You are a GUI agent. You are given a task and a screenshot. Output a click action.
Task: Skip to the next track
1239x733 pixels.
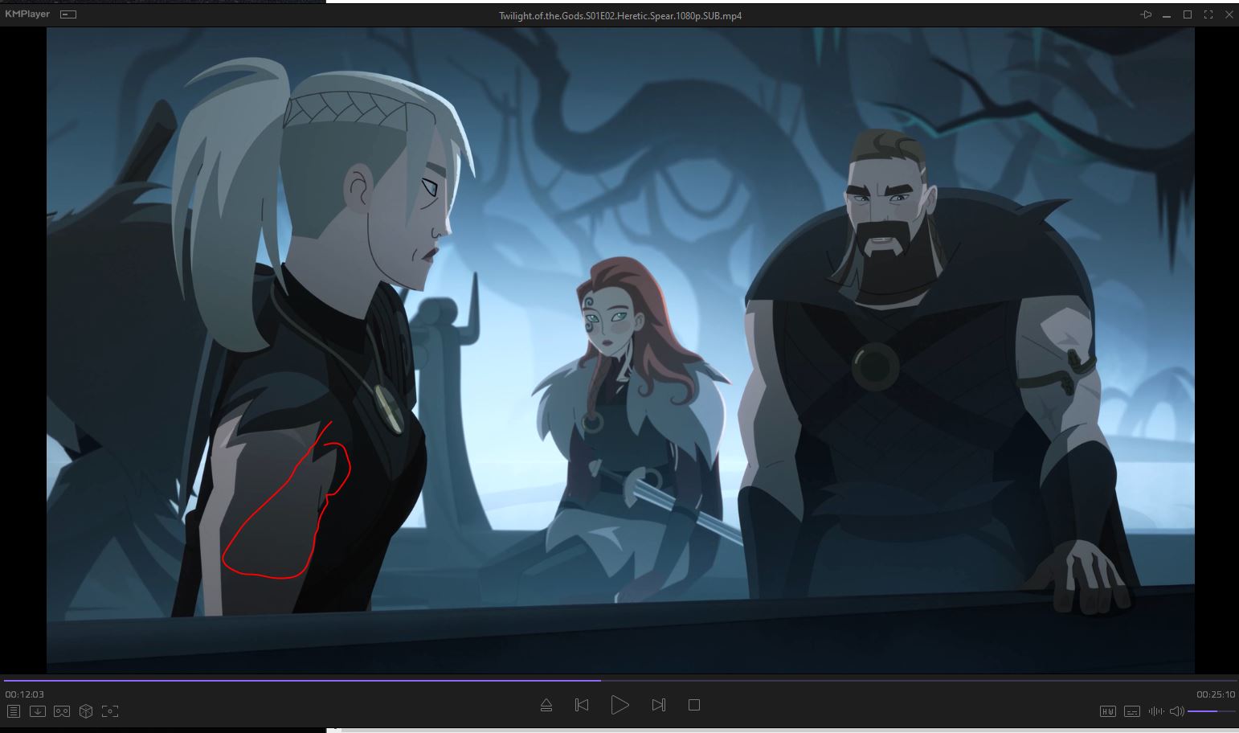[658, 705]
